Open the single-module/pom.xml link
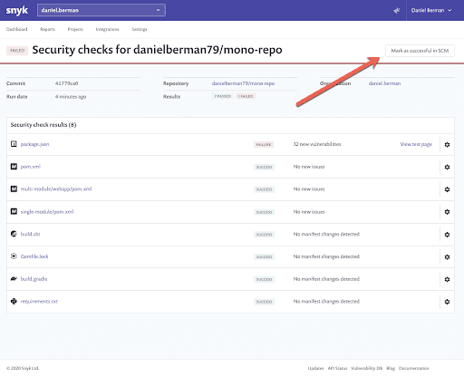Image resolution: width=464 pixels, height=377 pixels. point(47,212)
